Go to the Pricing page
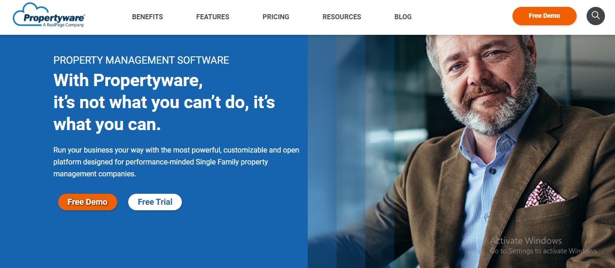Screen dimensions: 615x268 [276, 17]
